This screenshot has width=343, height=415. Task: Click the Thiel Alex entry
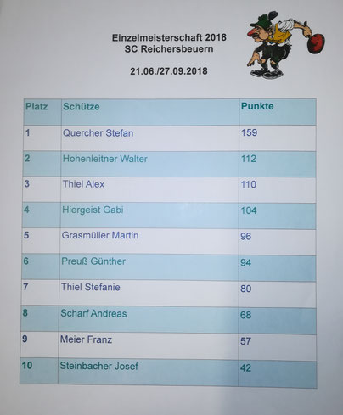[83, 184]
